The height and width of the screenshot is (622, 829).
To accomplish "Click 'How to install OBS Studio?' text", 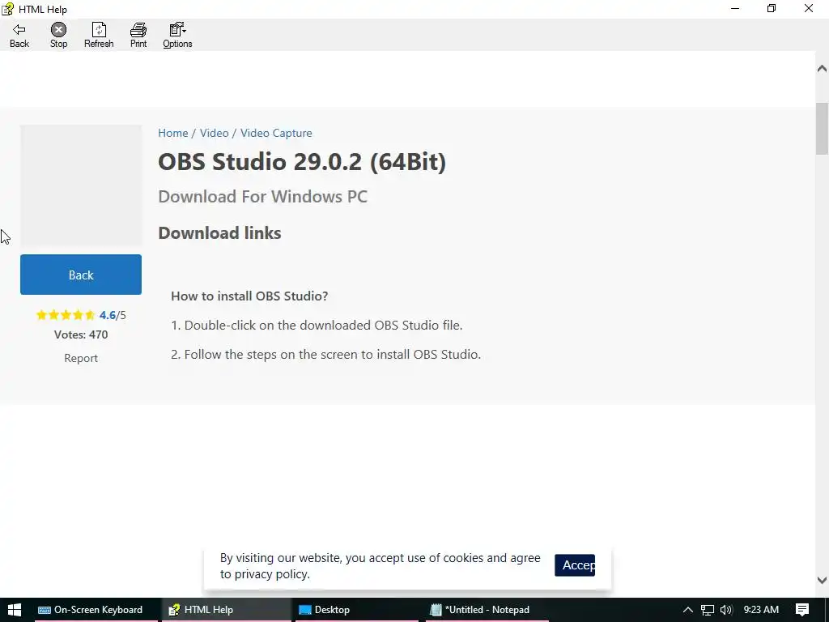I will coord(249,296).
